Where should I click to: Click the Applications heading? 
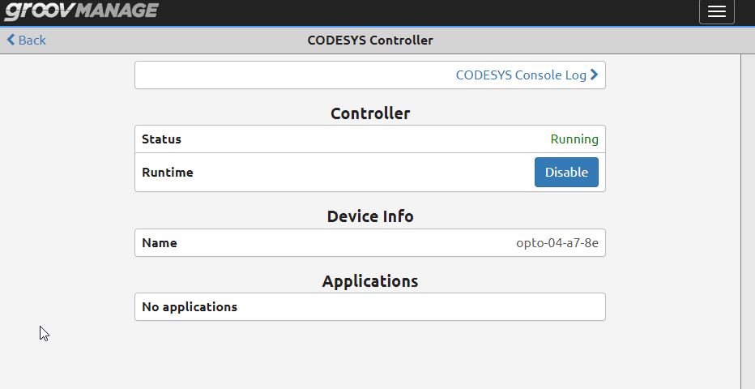[x=369, y=280]
